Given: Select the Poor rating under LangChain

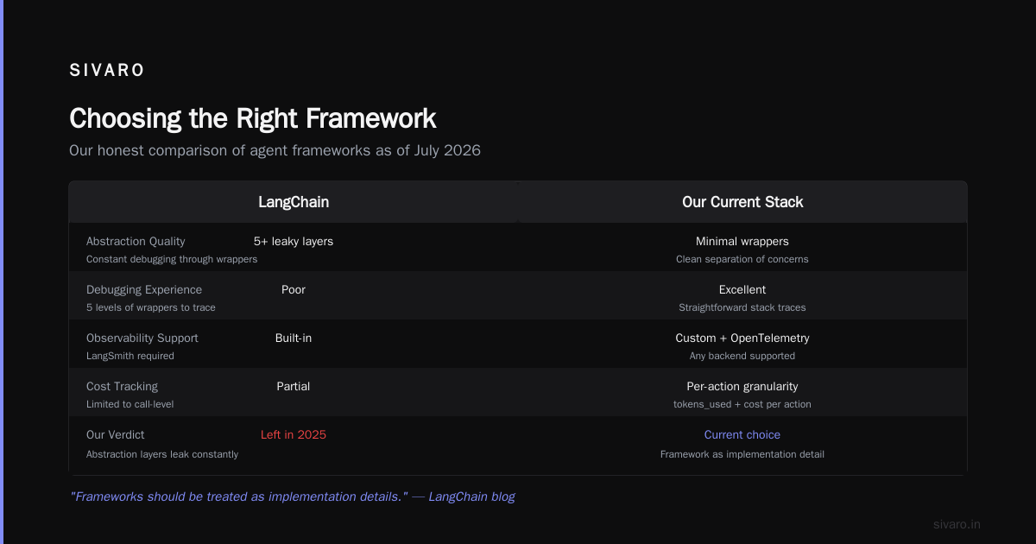Looking at the screenshot, I should (294, 290).
